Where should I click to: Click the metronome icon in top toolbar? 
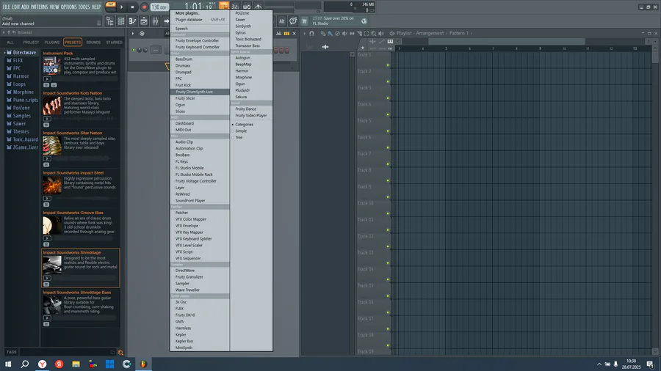(258, 7)
